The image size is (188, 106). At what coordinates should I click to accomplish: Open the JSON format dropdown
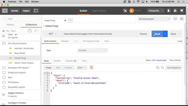pyautogui.click(x=82, y=68)
